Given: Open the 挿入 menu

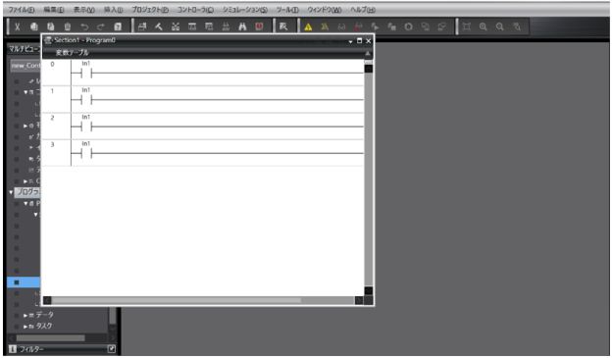Looking at the screenshot, I should coord(113,10).
